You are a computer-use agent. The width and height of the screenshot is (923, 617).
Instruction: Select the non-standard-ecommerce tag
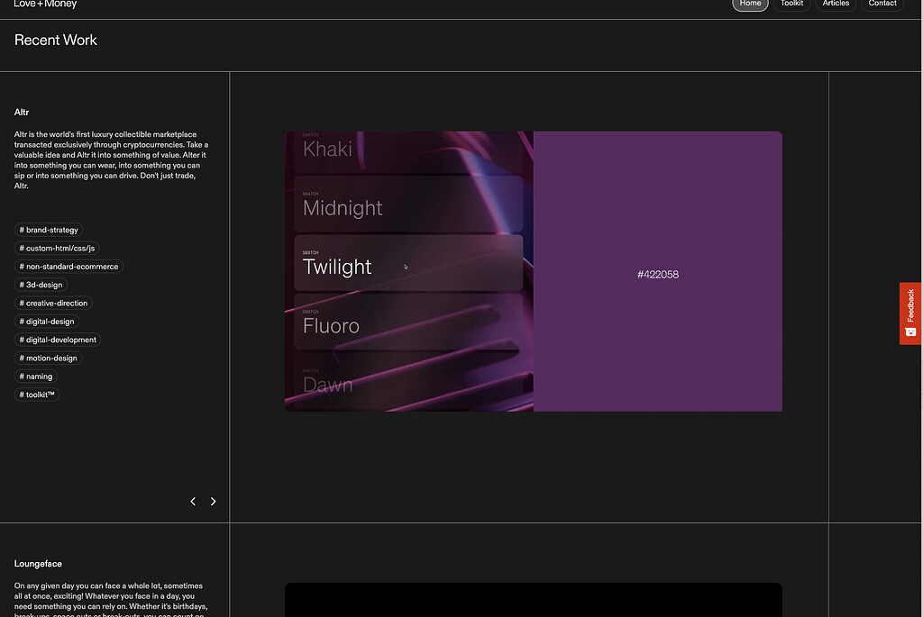[x=69, y=266]
